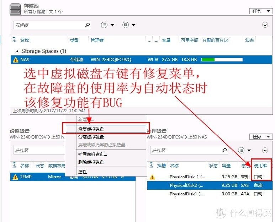The height and width of the screenshot is (222, 275).
Task: Sort physical disks by warning column icon
Action: [x=151, y=165]
